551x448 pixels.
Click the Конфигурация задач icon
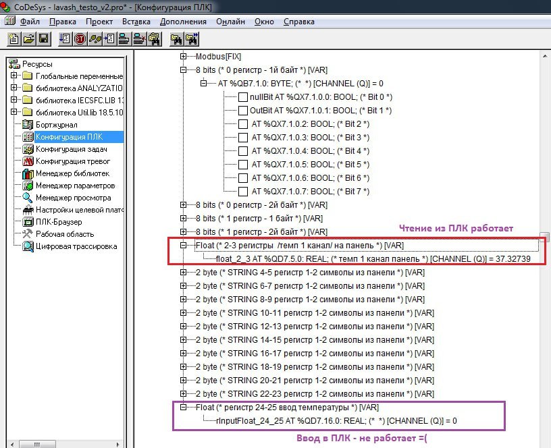[x=28, y=149]
